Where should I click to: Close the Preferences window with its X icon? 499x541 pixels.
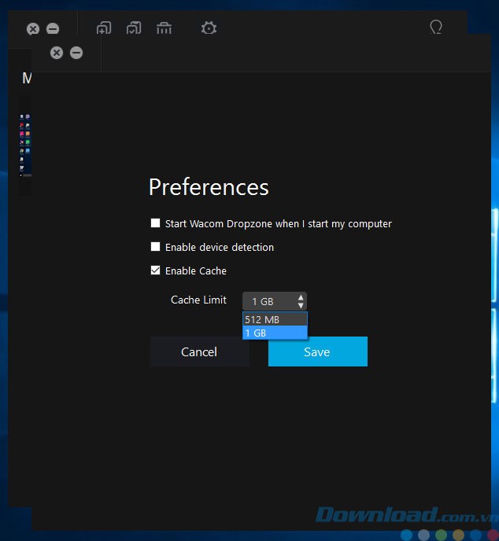[56, 53]
